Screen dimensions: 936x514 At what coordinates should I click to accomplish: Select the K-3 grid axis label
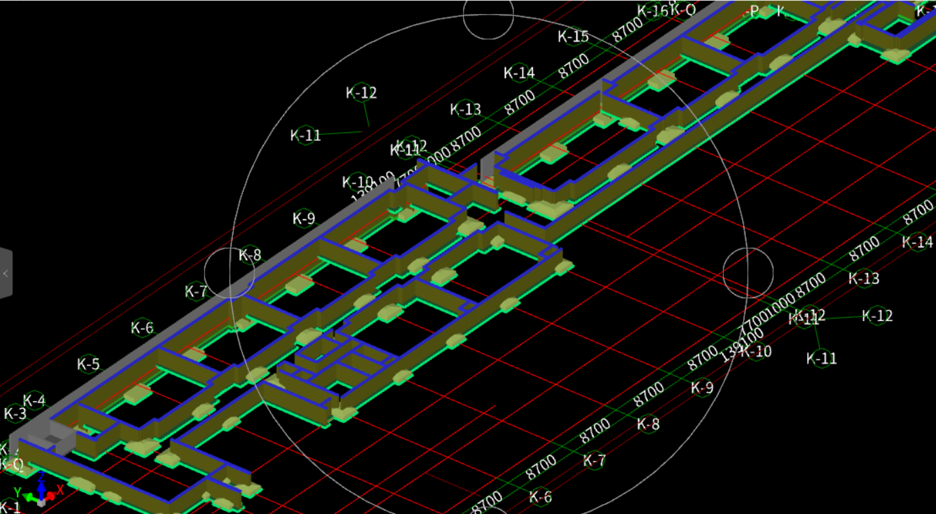click(x=16, y=413)
